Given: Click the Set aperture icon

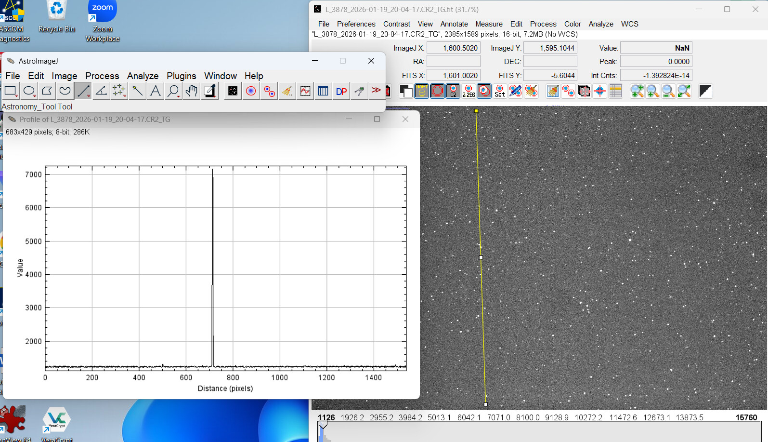Looking at the screenshot, I should tap(500, 91).
